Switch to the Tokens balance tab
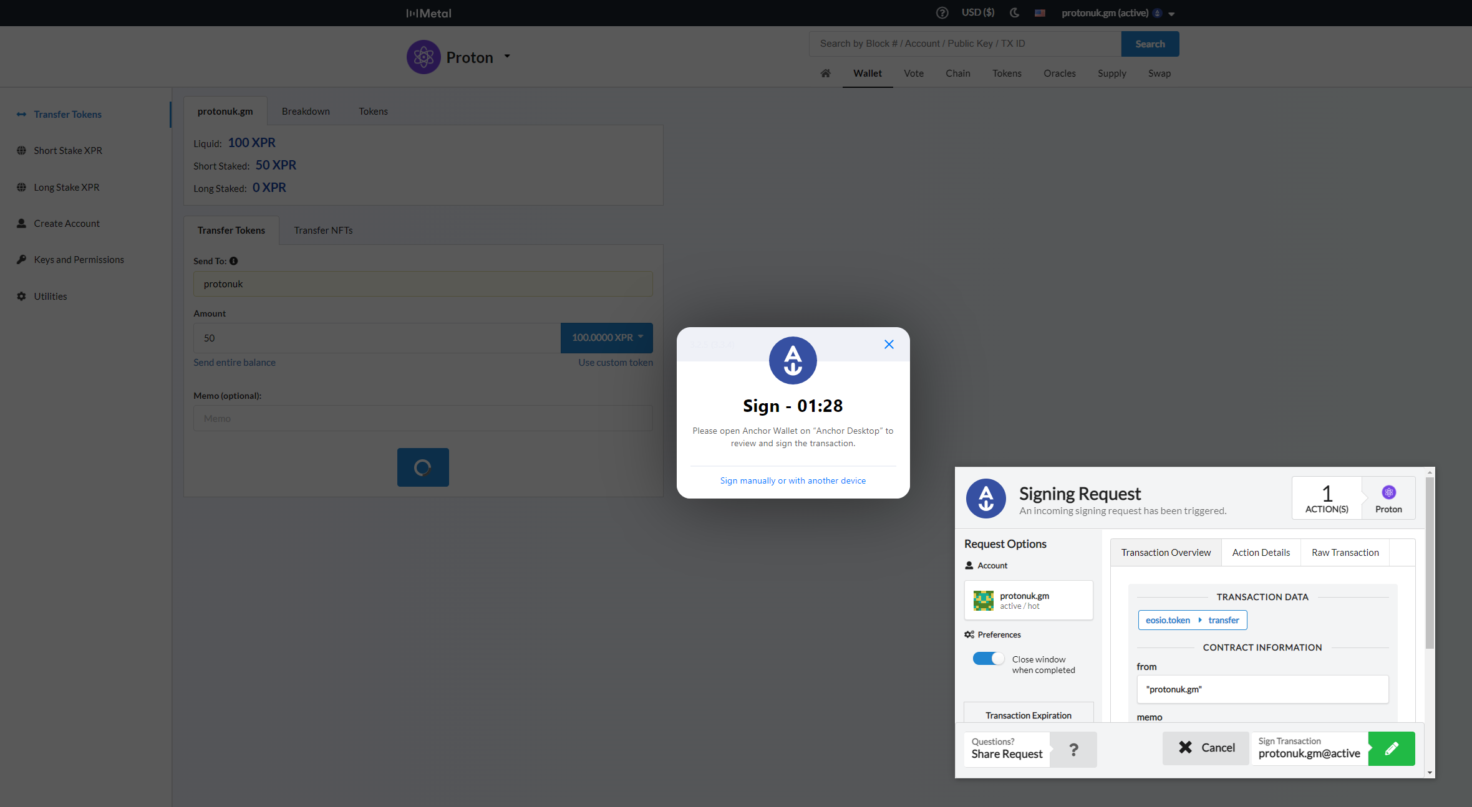Image resolution: width=1472 pixels, height=807 pixels. coord(373,112)
